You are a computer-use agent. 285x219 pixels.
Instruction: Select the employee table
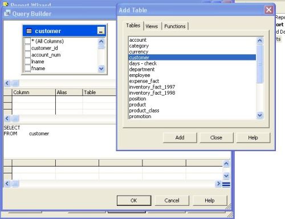pyautogui.click(x=192, y=75)
